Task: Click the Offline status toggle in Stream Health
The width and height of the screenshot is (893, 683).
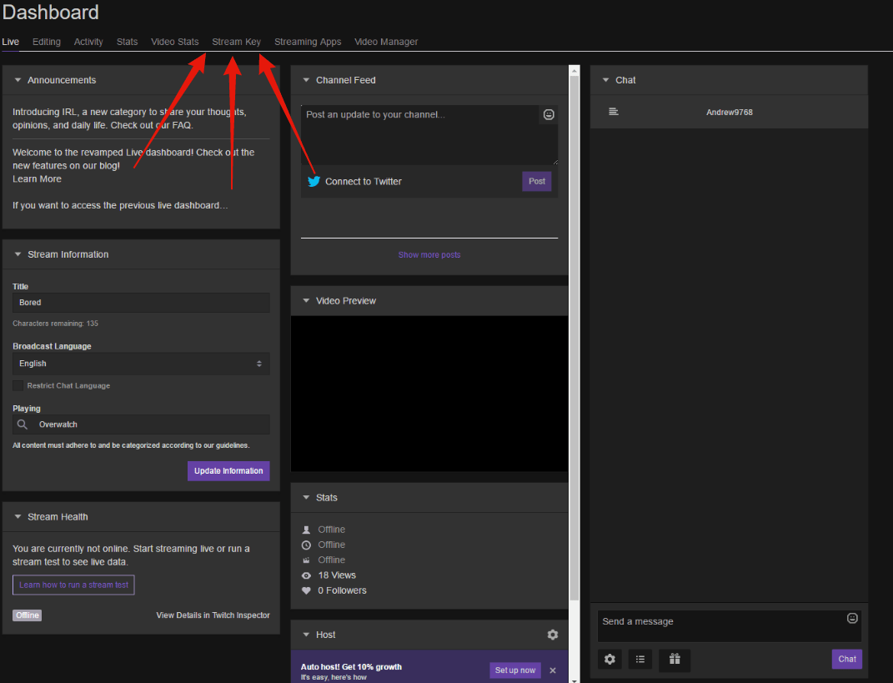Action: (x=27, y=615)
